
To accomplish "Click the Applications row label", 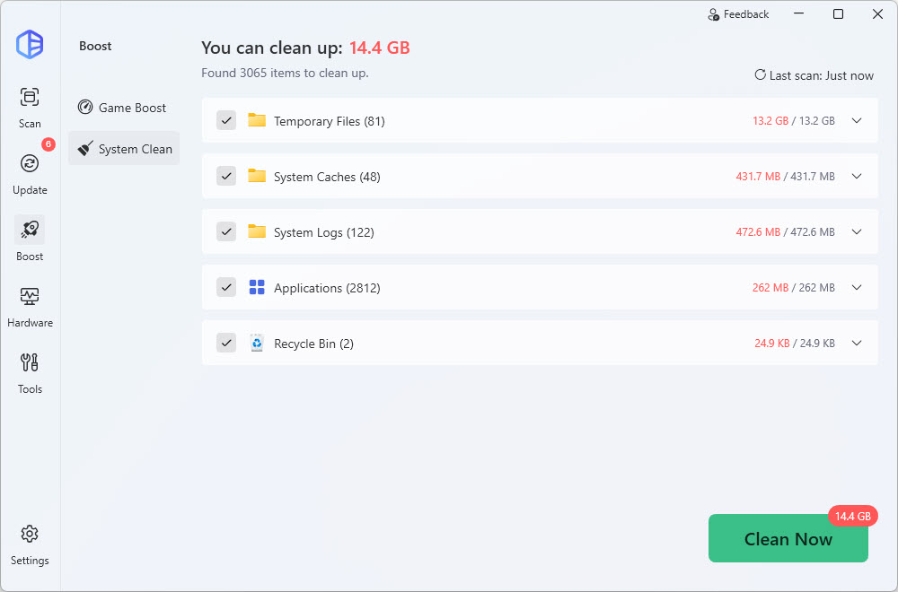I will coord(327,288).
